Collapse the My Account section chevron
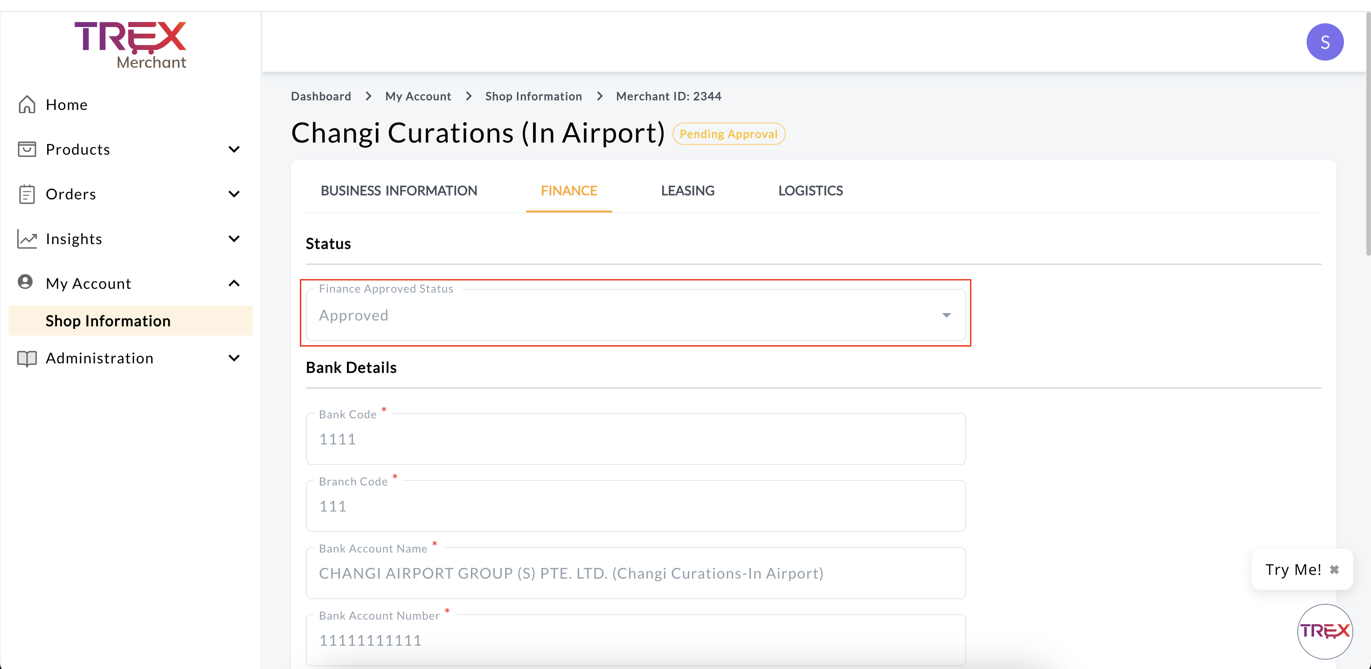Image resolution: width=1371 pixels, height=669 pixels. (x=234, y=283)
